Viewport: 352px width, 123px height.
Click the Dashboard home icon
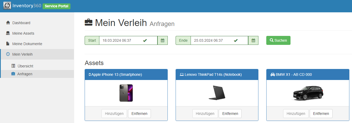point(8,23)
